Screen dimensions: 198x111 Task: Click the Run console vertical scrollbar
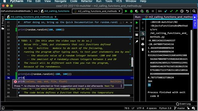[x=192, y=65]
